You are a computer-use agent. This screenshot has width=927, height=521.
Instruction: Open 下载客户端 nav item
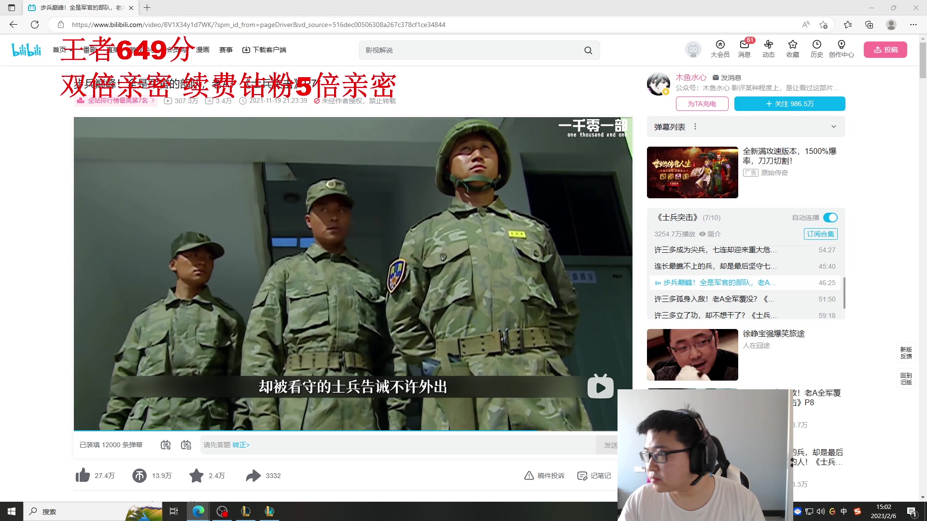click(264, 50)
